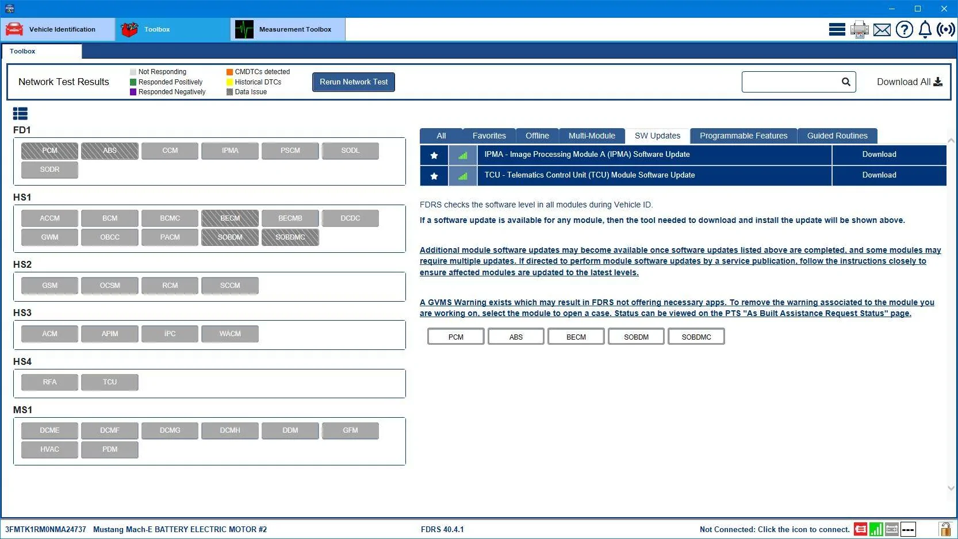Toggle the module list view icon above FD1
958x539 pixels.
[20, 114]
